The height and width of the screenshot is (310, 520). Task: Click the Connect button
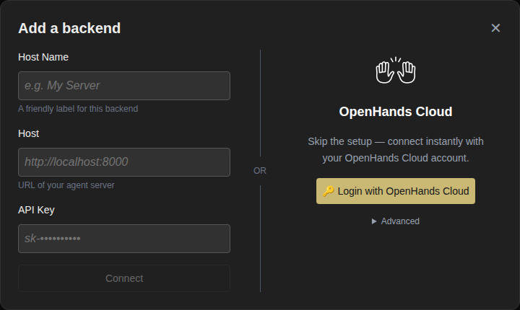[x=124, y=278]
